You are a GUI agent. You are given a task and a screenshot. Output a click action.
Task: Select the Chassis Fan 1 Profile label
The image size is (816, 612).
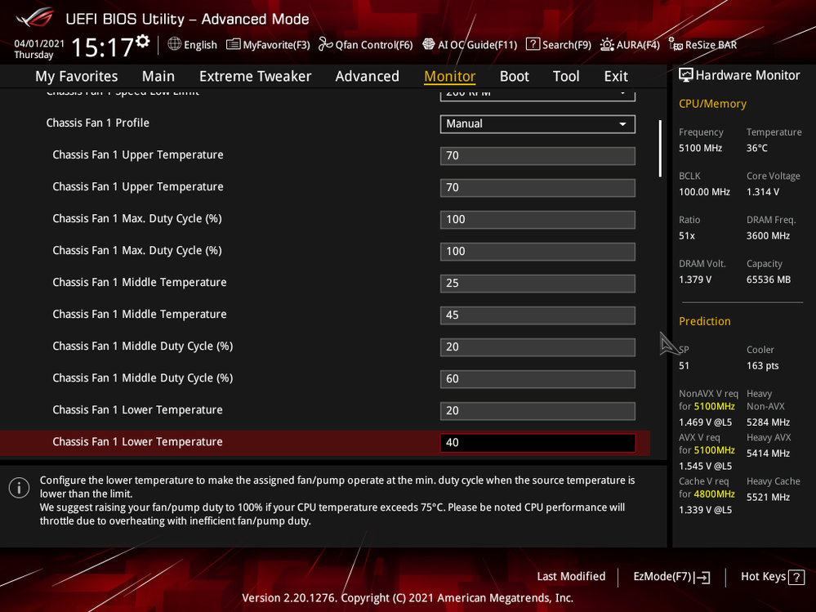pyautogui.click(x=98, y=123)
